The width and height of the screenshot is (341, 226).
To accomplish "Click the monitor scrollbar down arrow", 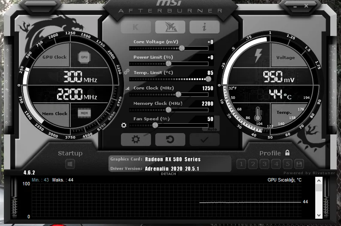I will (x=319, y=215).
